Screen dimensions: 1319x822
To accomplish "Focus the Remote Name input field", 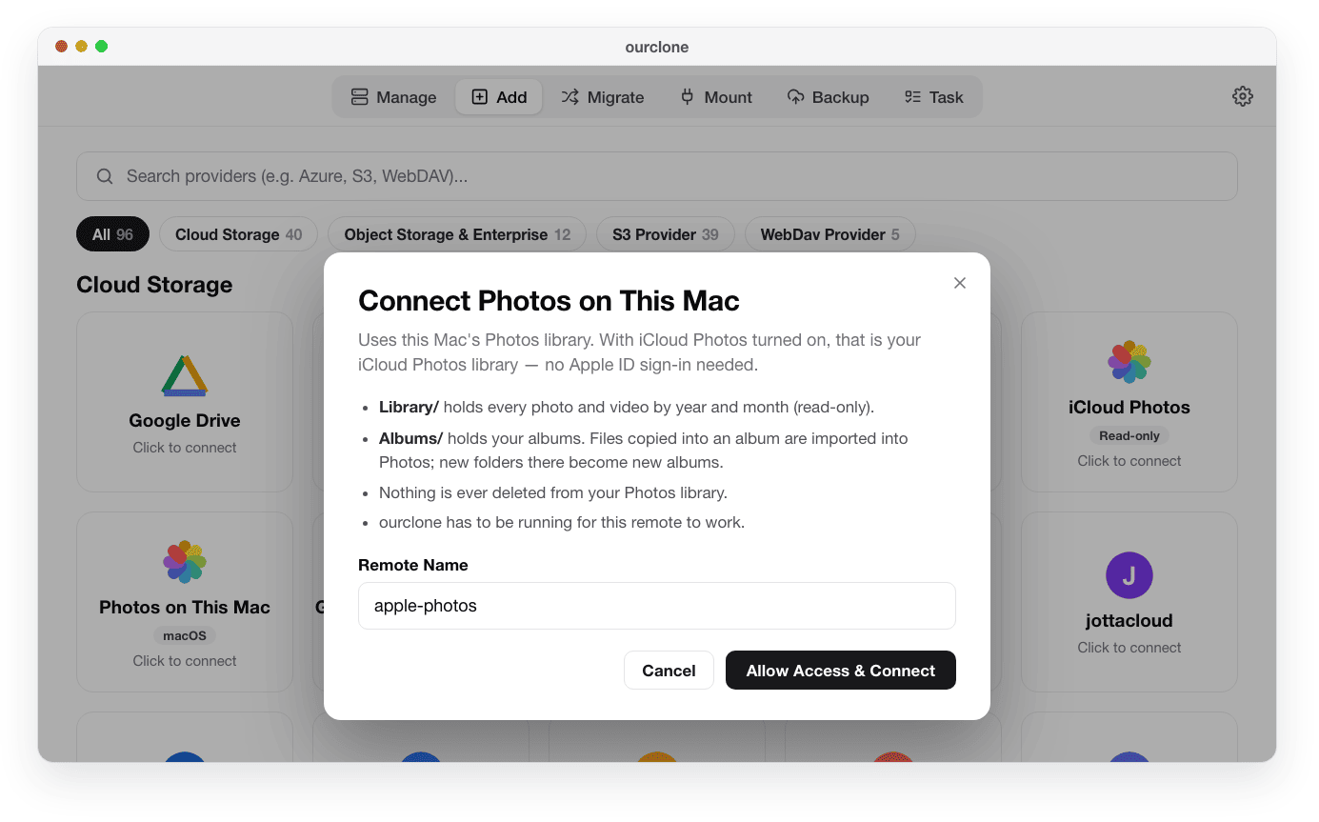I will tap(657, 606).
